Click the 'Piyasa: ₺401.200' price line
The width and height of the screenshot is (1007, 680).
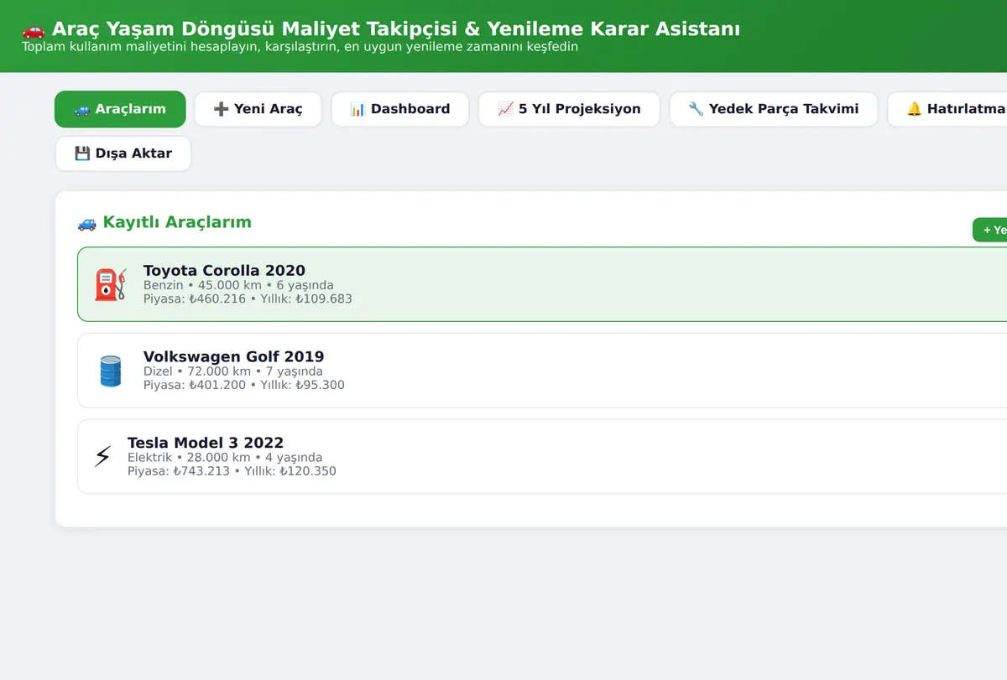(244, 386)
